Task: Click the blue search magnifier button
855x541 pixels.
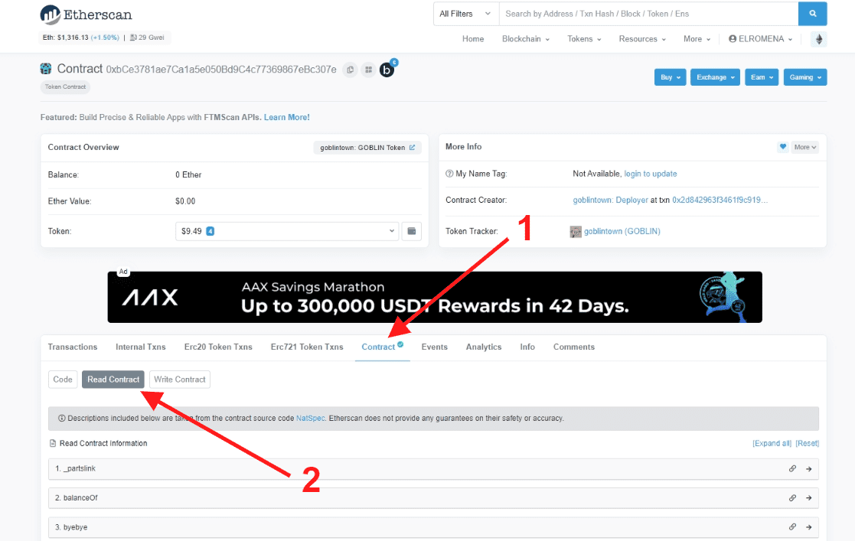Action: pyautogui.click(x=812, y=14)
